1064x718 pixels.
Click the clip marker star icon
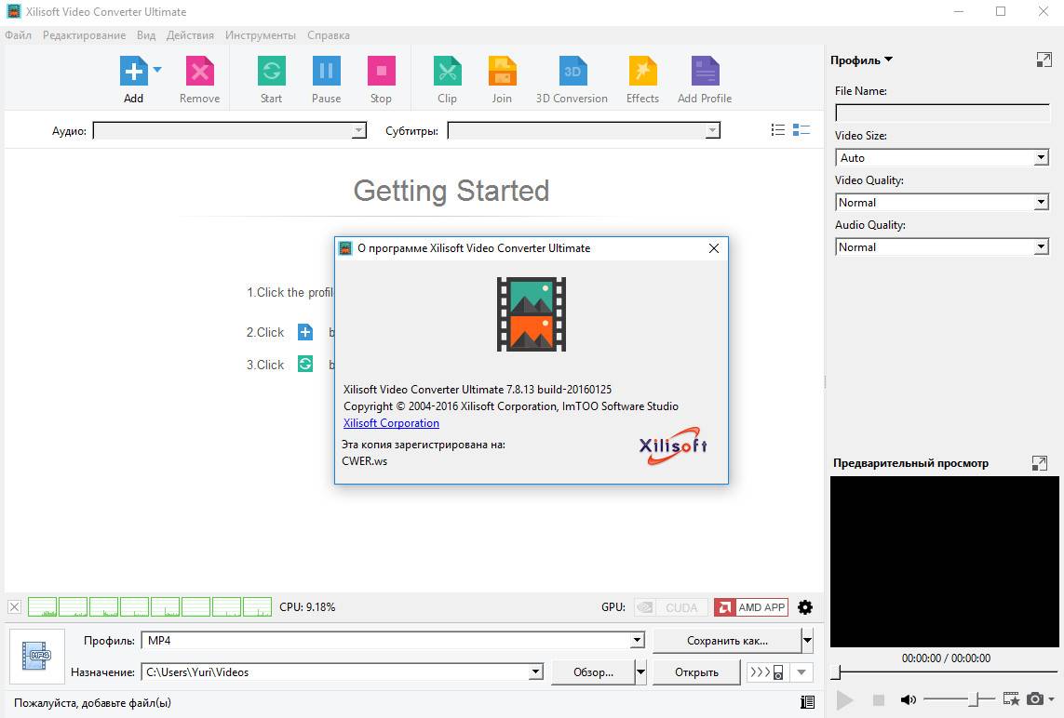point(1011,699)
